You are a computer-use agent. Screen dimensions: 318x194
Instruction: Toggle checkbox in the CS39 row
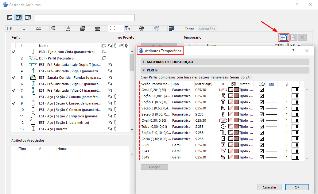click(x=262, y=145)
